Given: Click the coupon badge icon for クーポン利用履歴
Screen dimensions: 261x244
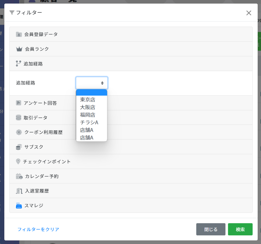Looking at the screenshot, I should 19,132.
